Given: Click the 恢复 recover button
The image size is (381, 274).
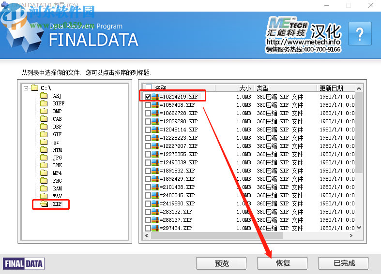Looking at the screenshot, I should [282, 263].
